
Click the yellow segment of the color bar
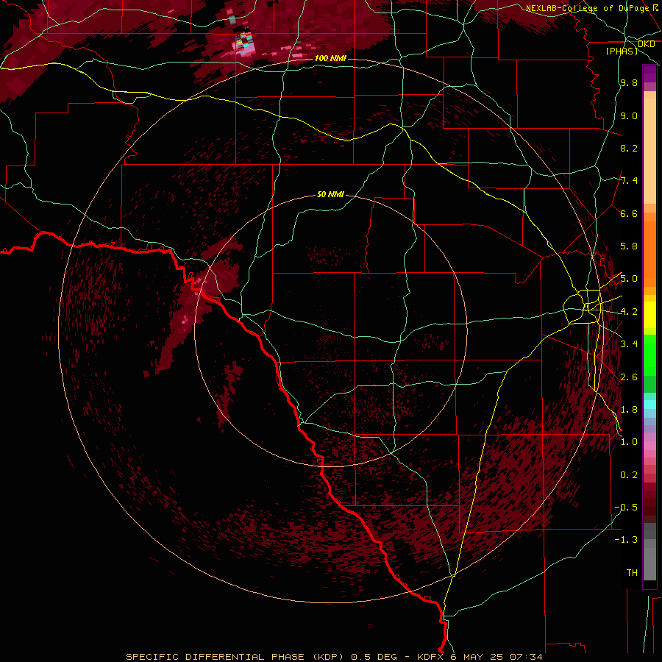(649, 315)
